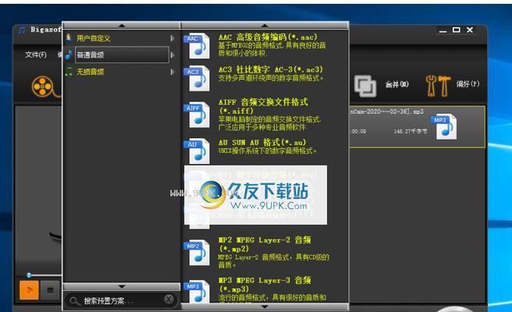This screenshot has width=512, height=312.
Task: Maximize the Bigasoft window
Action: coord(456,30)
